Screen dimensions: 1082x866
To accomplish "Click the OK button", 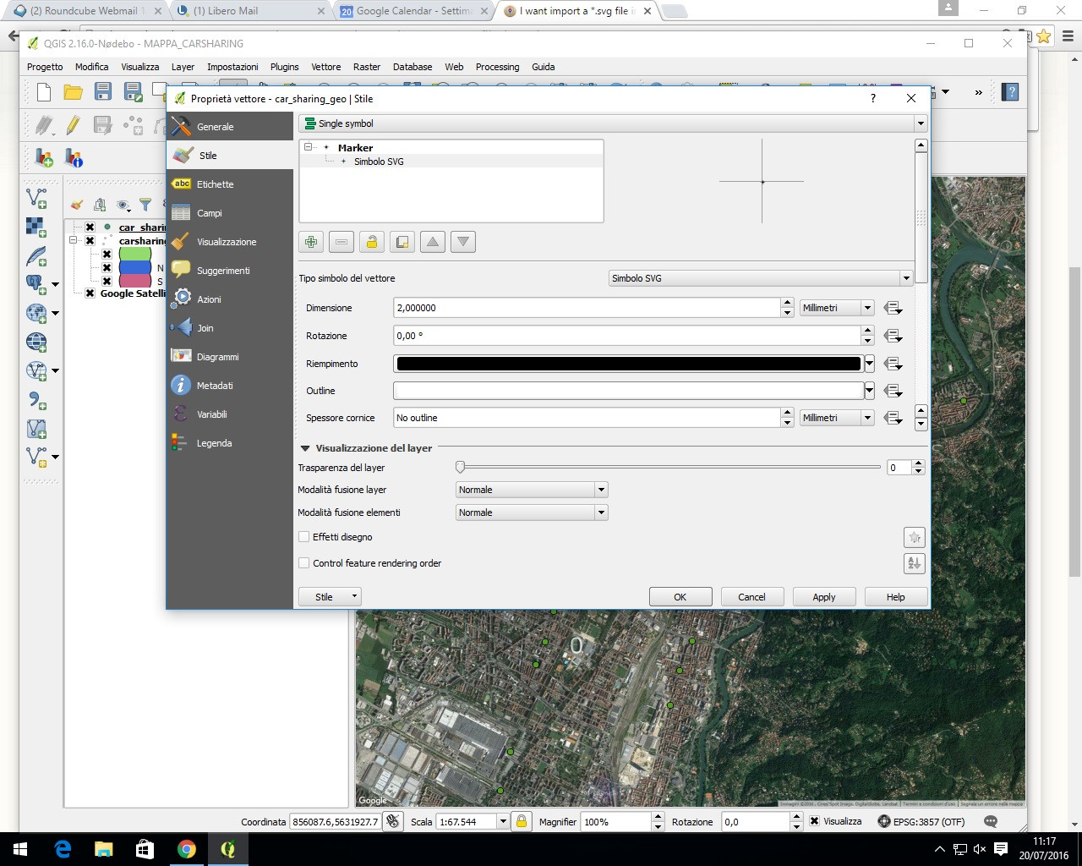I will pyautogui.click(x=680, y=597).
